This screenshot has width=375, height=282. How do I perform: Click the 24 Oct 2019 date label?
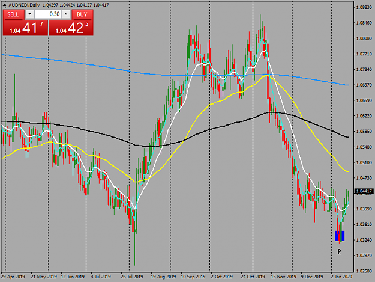pyautogui.click(x=253, y=277)
